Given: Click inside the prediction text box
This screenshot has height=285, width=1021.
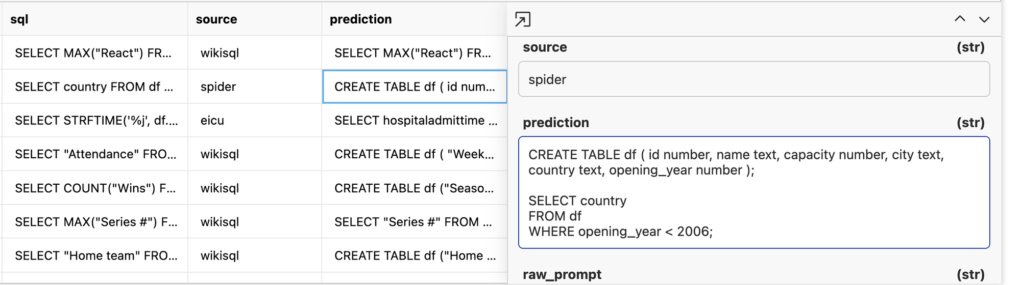Looking at the screenshot, I should [x=754, y=192].
